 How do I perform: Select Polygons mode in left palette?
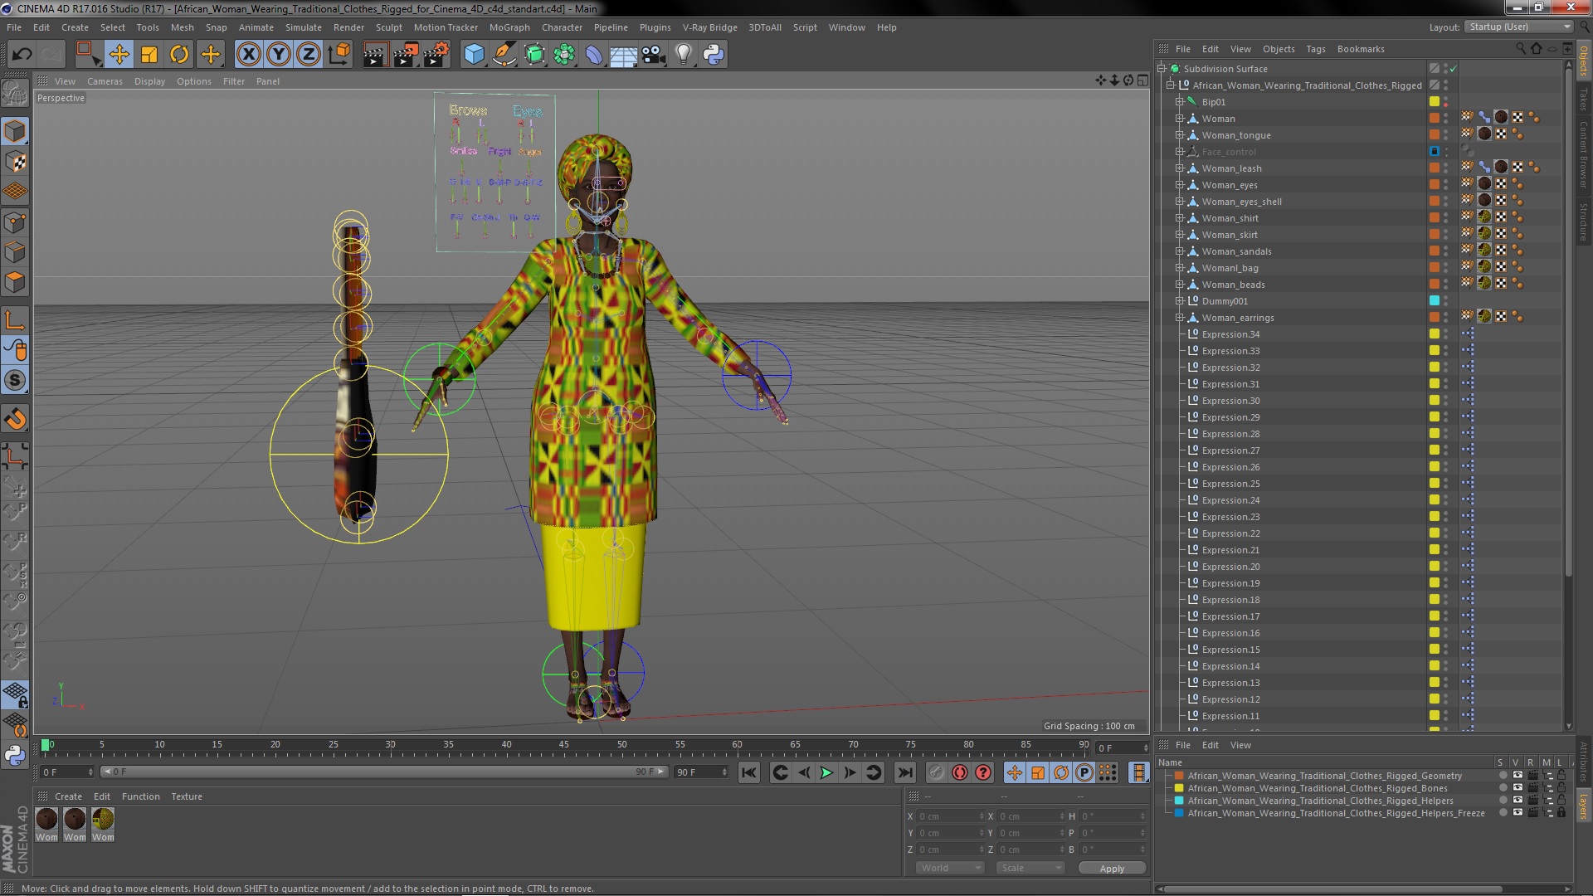click(15, 282)
